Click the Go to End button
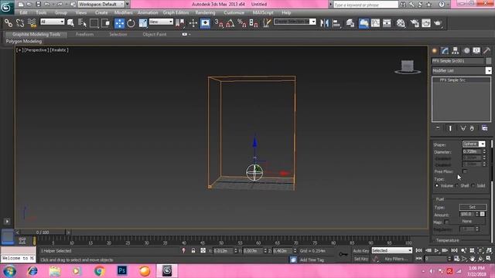 454,250
